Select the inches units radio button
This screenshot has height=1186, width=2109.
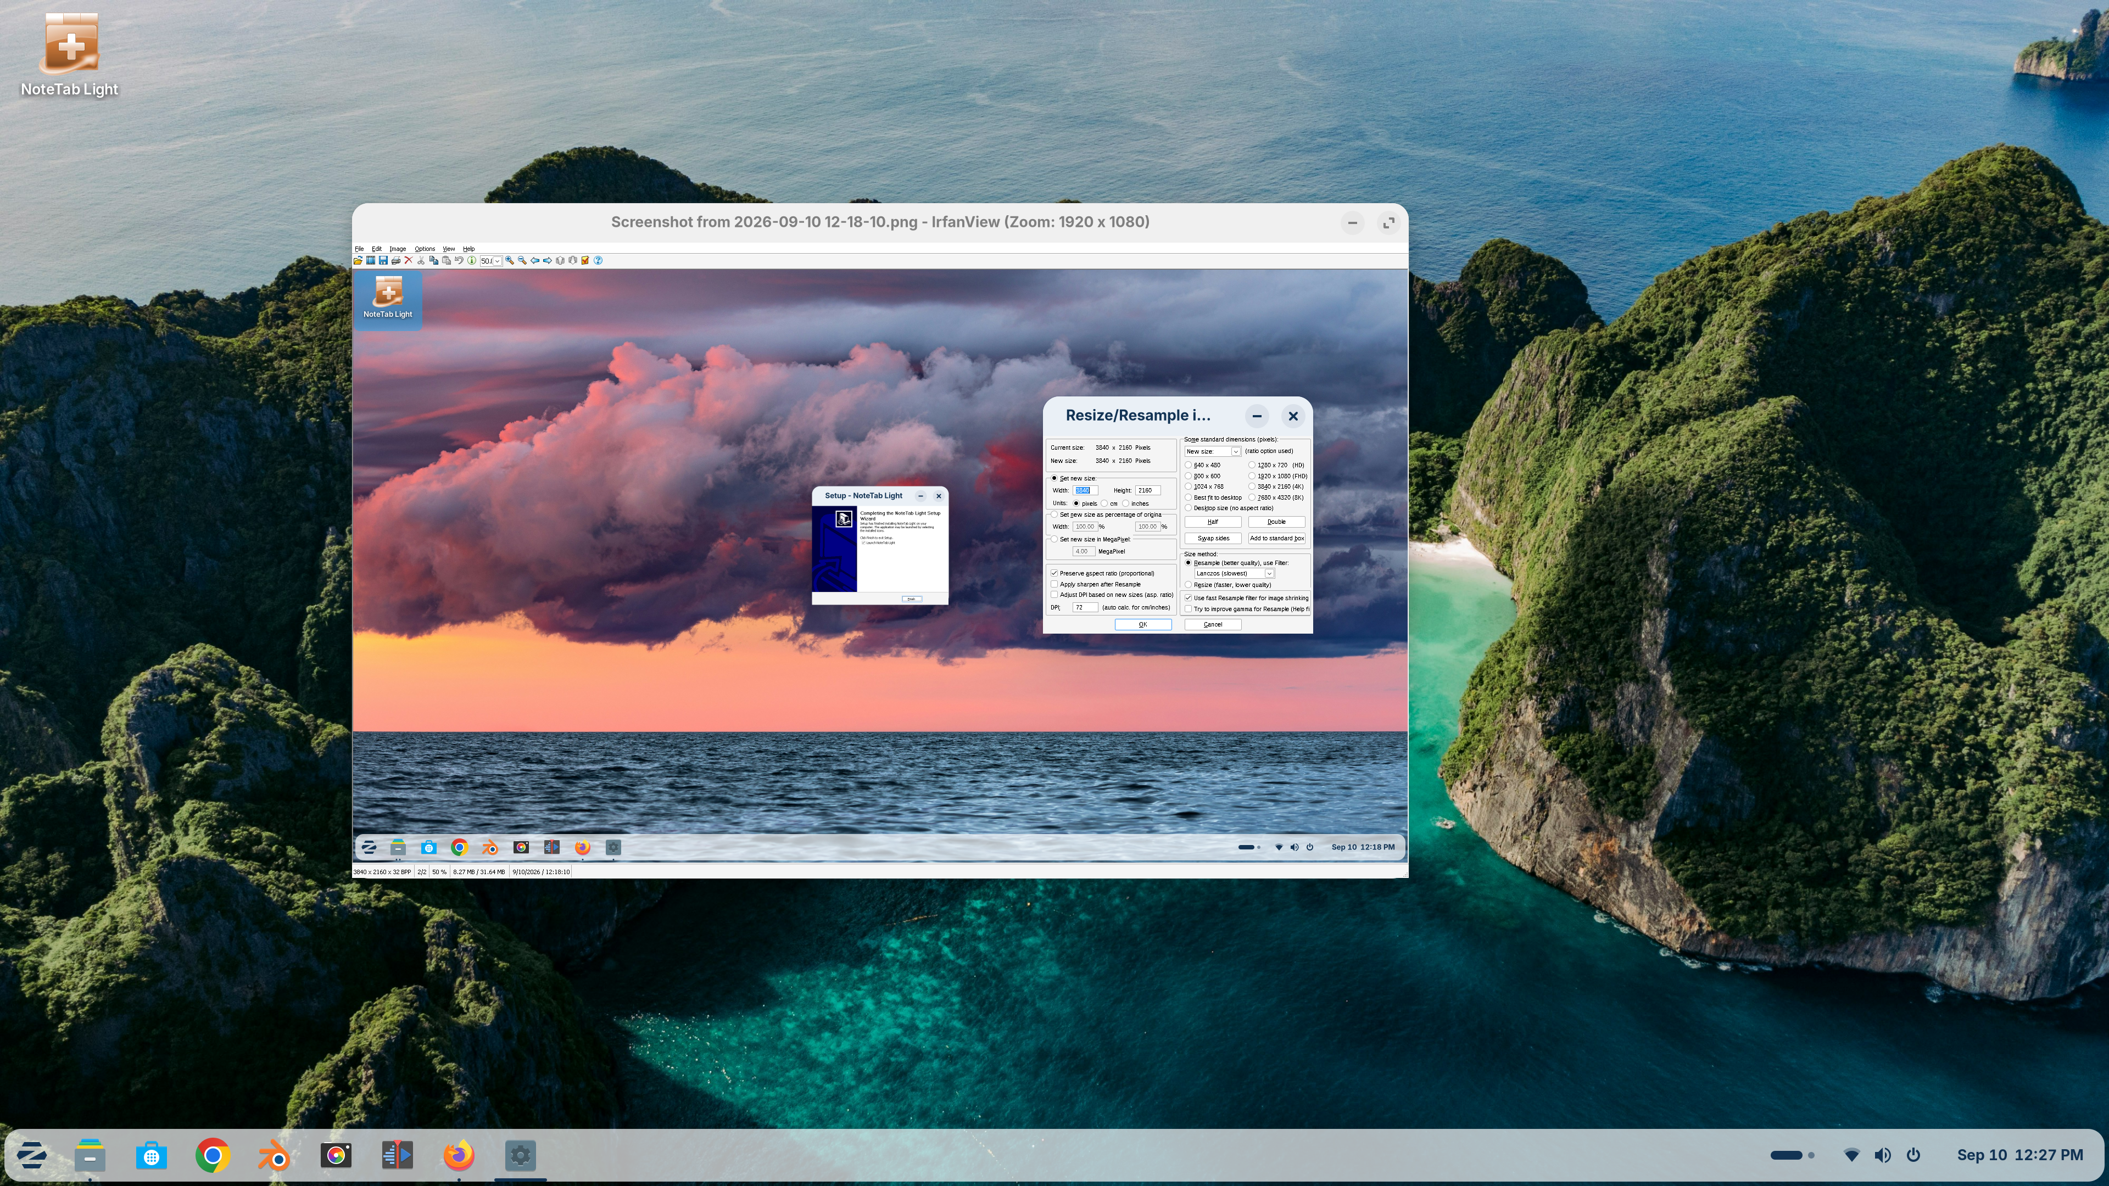point(1126,504)
